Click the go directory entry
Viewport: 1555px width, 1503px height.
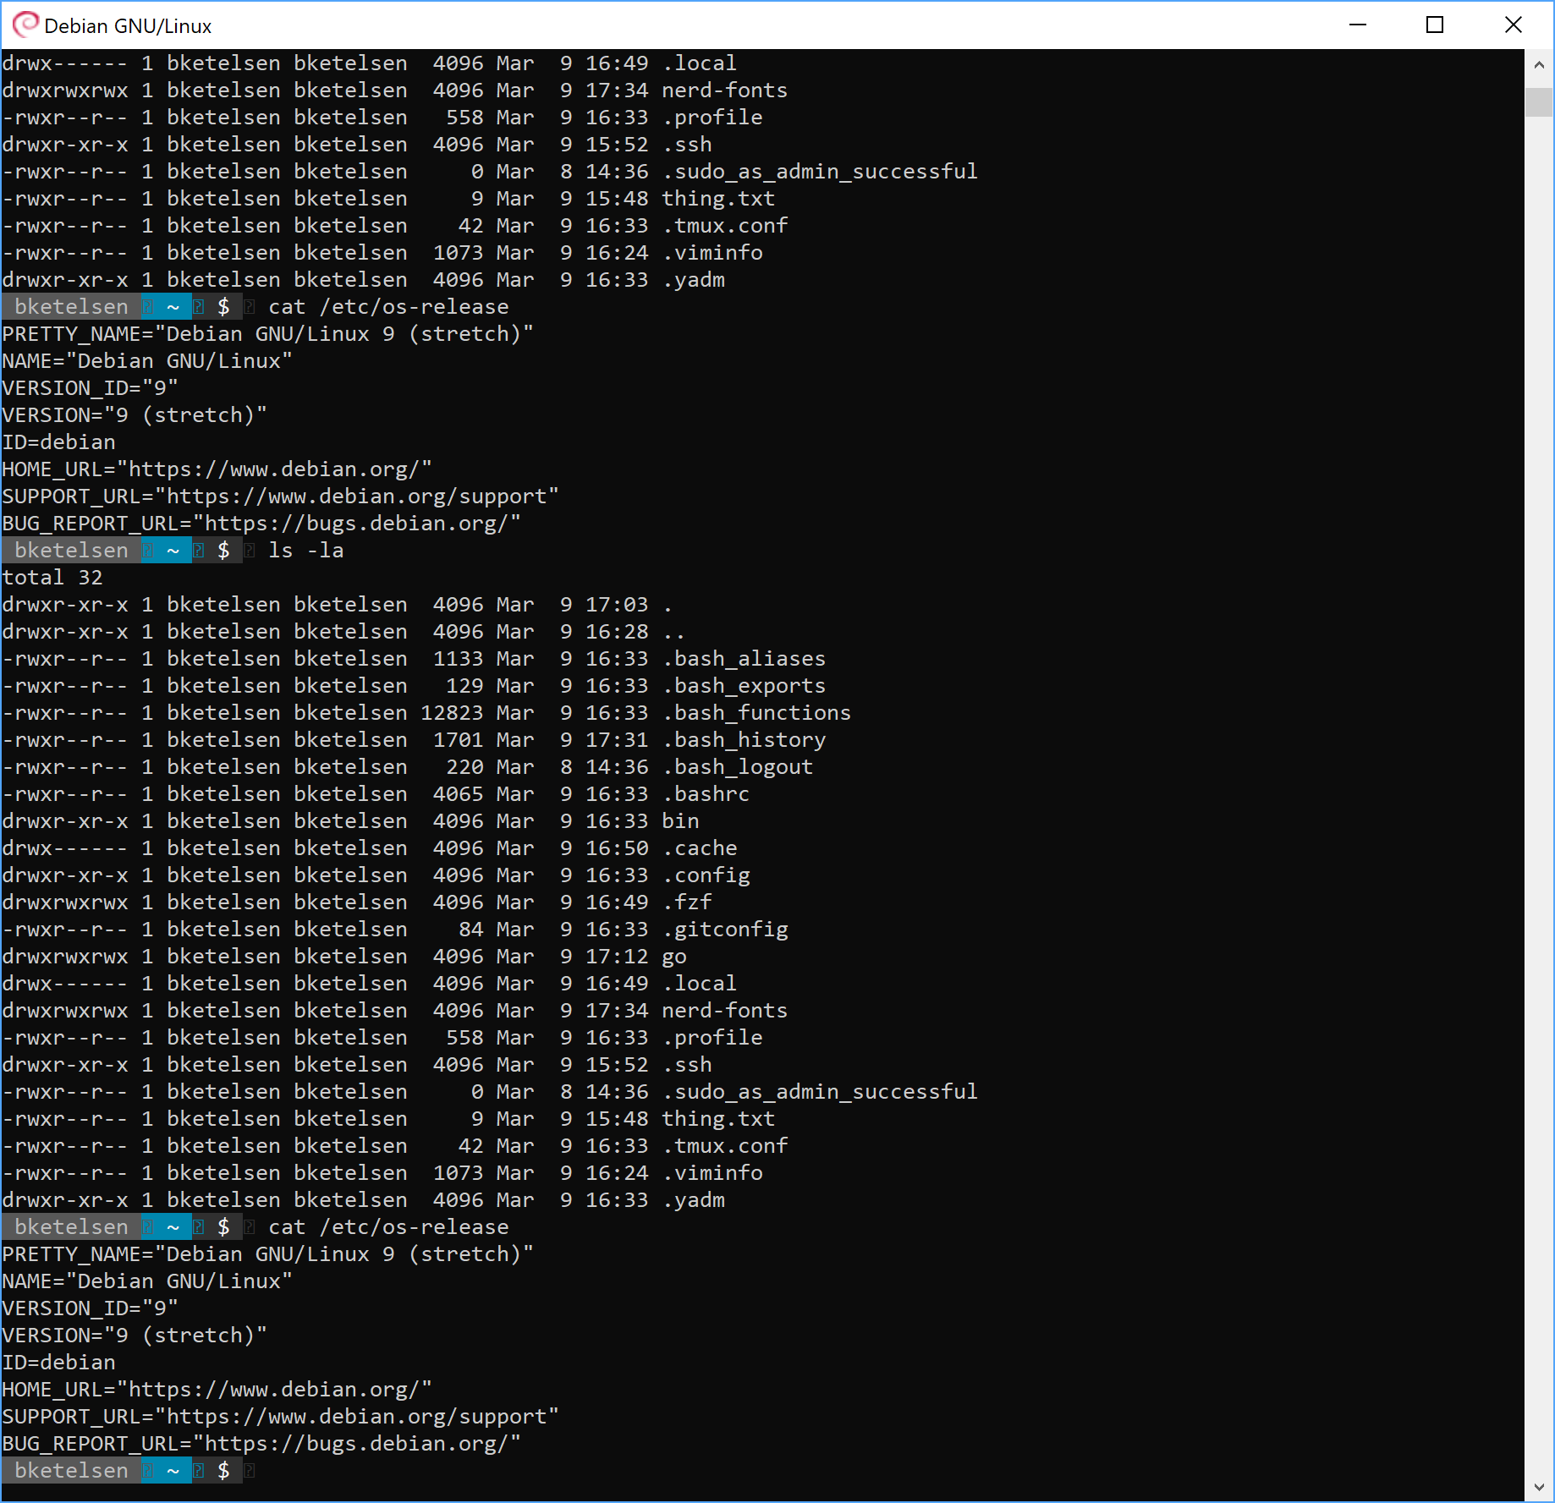673,956
